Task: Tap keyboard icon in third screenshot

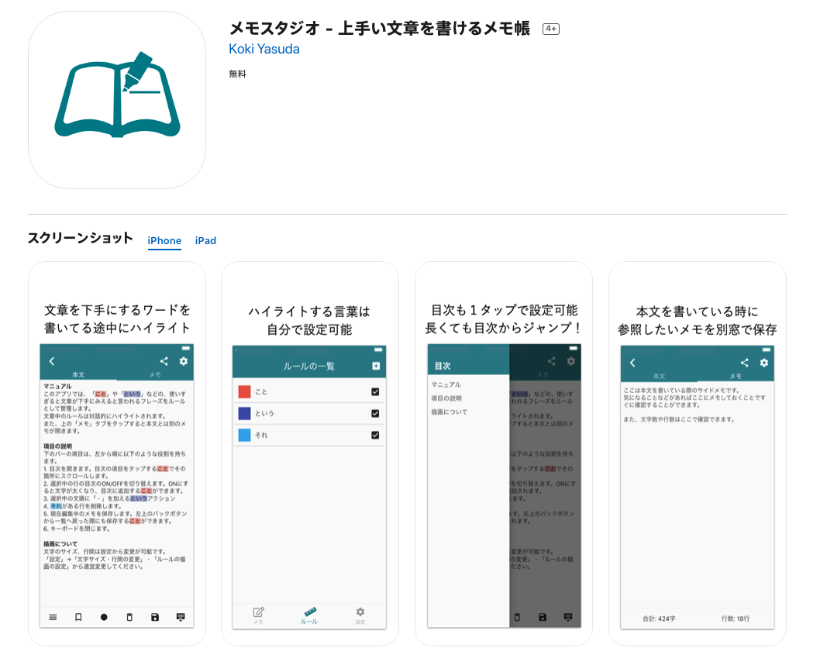Action: point(568,617)
